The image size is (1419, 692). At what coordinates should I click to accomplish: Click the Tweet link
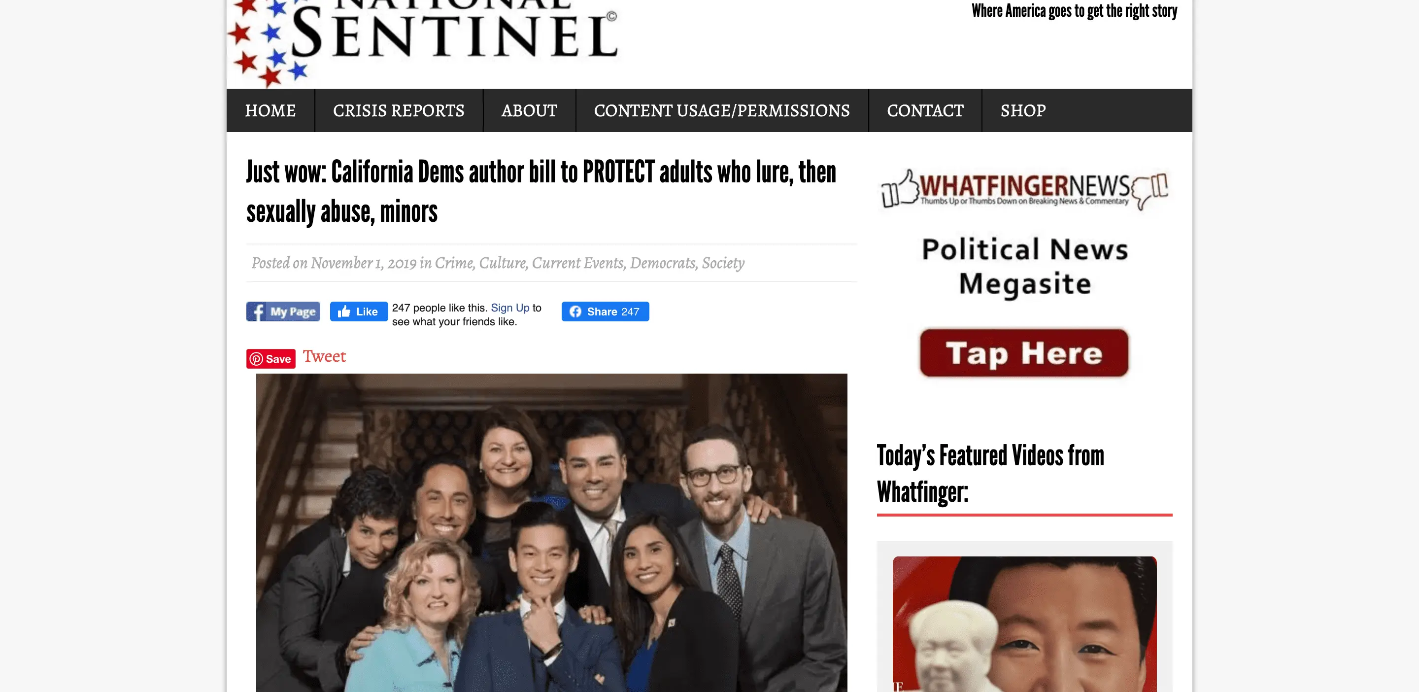(x=324, y=356)
